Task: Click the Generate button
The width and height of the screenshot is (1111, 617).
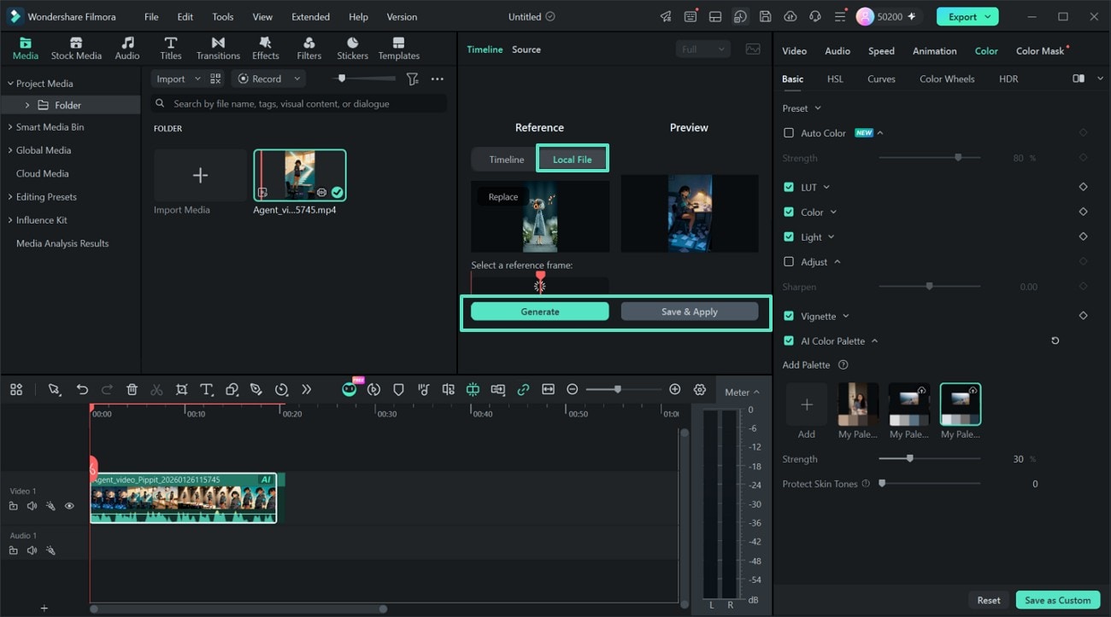Action: (x=540, y=311)
